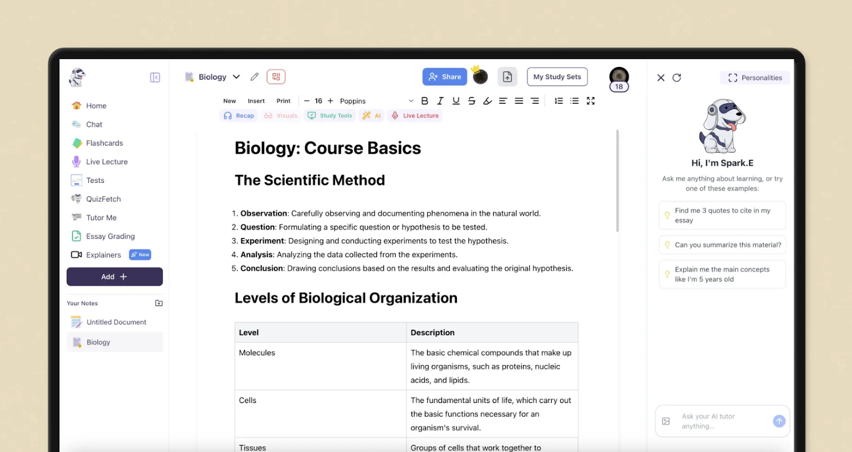
Task: Share the document
Action: 445,77
